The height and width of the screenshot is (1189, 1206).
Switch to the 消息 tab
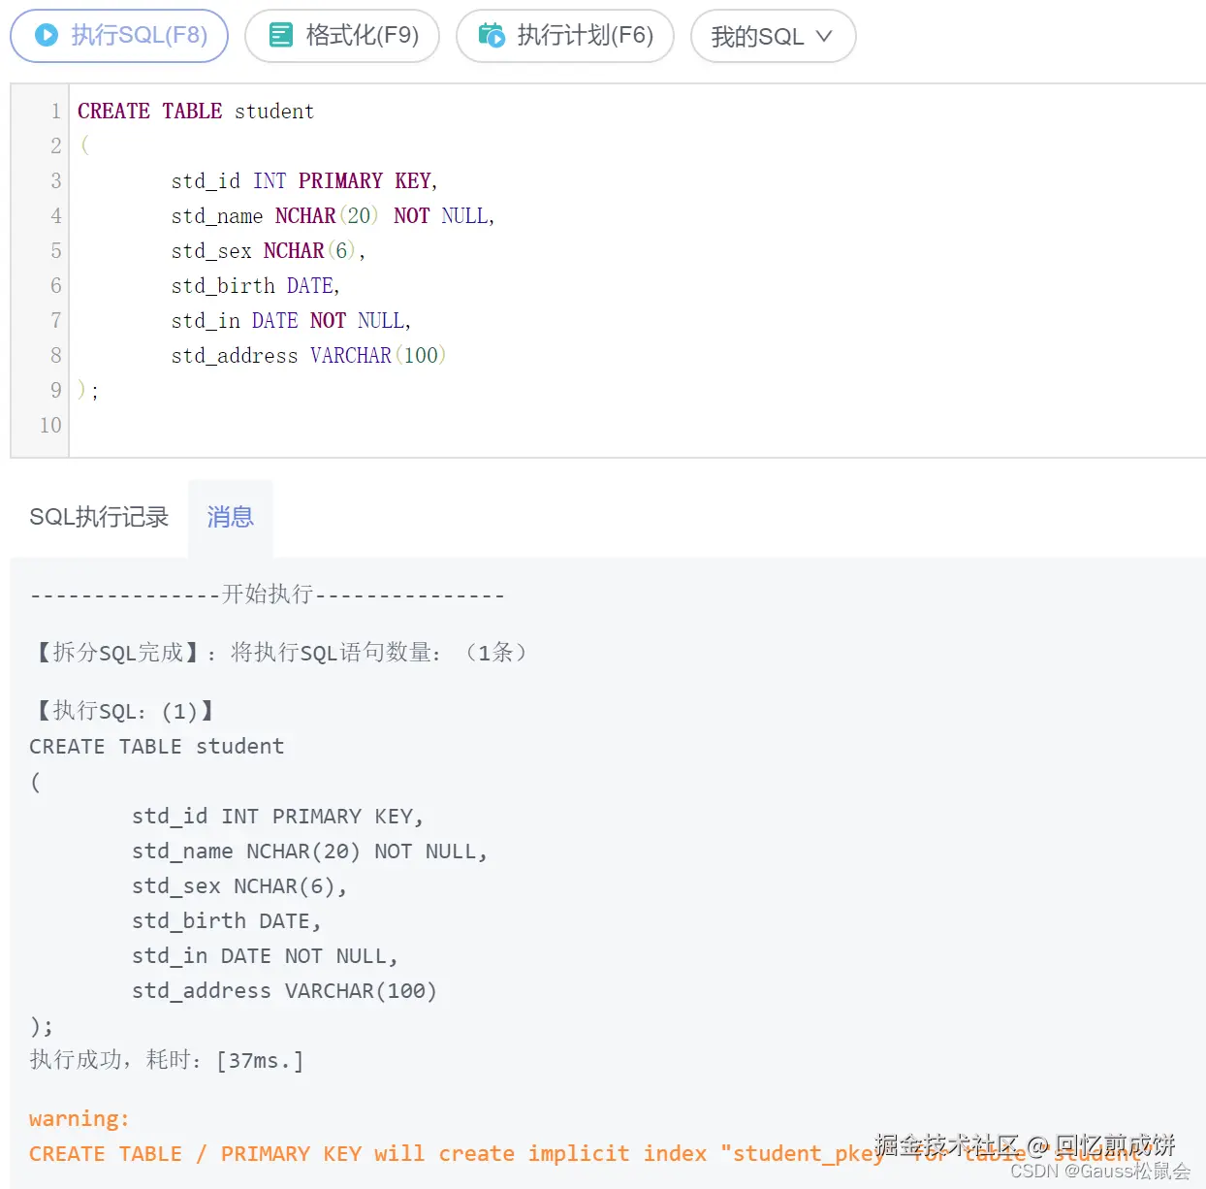click(229, 517)
